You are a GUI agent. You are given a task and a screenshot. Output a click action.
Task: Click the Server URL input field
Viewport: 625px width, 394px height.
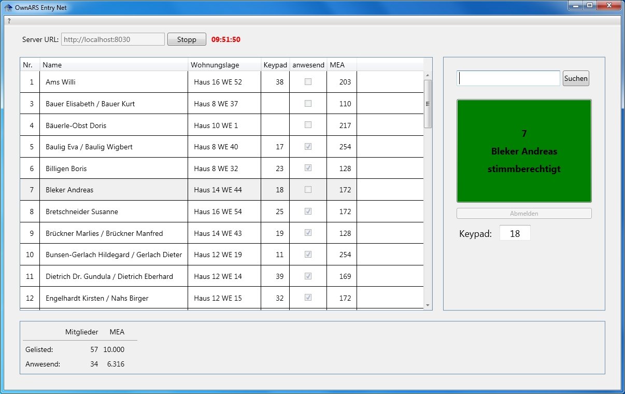click(113, 39)
